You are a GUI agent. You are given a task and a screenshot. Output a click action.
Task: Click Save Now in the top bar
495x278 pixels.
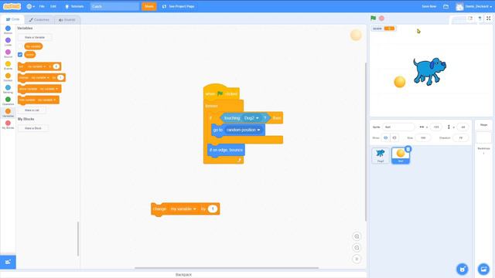point(429,6)
